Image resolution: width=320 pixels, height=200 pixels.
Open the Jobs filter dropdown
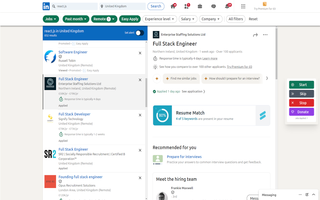point(51,19)
